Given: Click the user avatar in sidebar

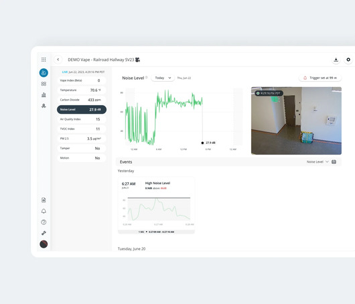Looking at the screenshot, I should point(44,244).
